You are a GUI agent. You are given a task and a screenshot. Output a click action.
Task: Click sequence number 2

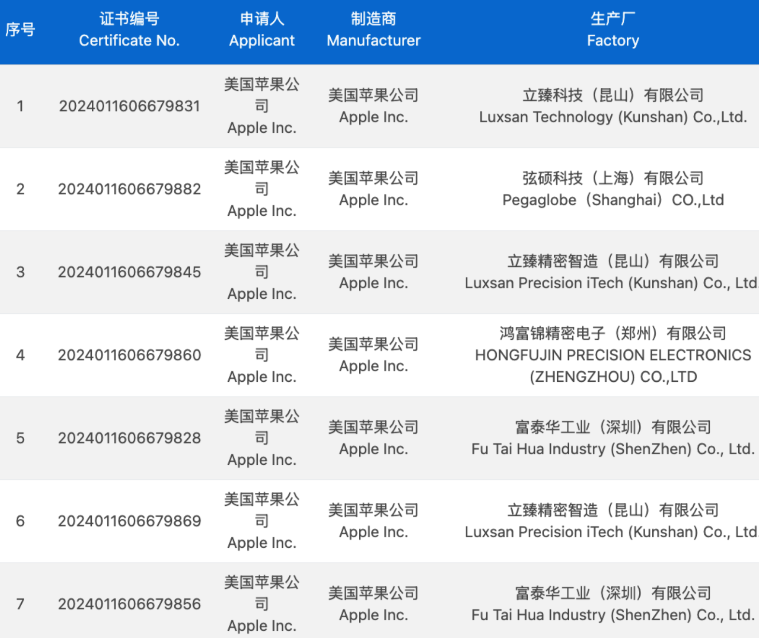tap(20, 189)
